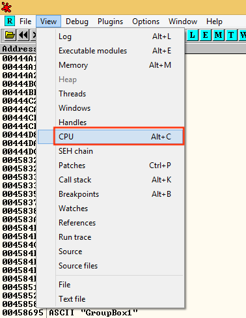246x318 pixels.
Task: Open Breakpoints from the View menu
Action: [111, 194]
